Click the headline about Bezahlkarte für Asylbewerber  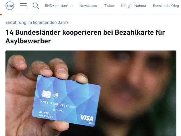pos(85,37)
